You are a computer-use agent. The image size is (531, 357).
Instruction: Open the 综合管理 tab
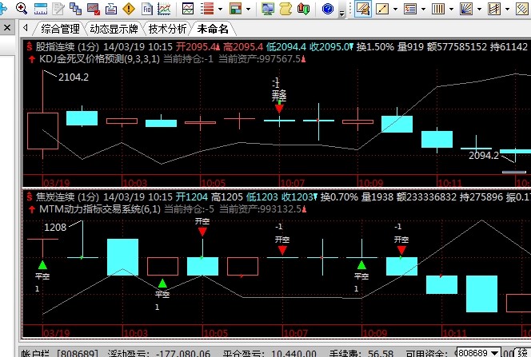click(x=60, y=29)
